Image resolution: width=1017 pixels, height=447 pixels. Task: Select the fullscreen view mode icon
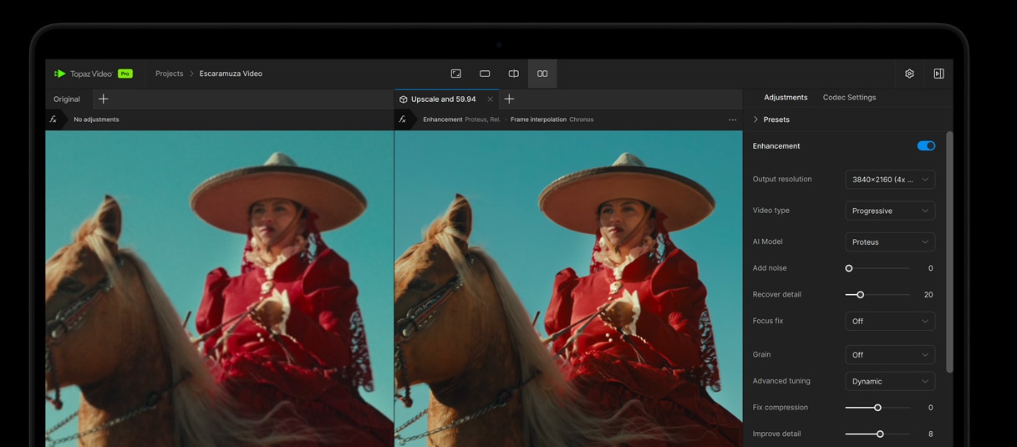[x=456, y=74]
